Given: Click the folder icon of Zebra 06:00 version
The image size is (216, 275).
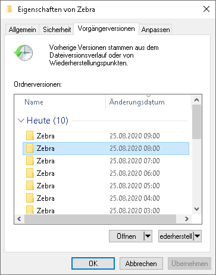Looking at the screenshot, I should 30,173.
